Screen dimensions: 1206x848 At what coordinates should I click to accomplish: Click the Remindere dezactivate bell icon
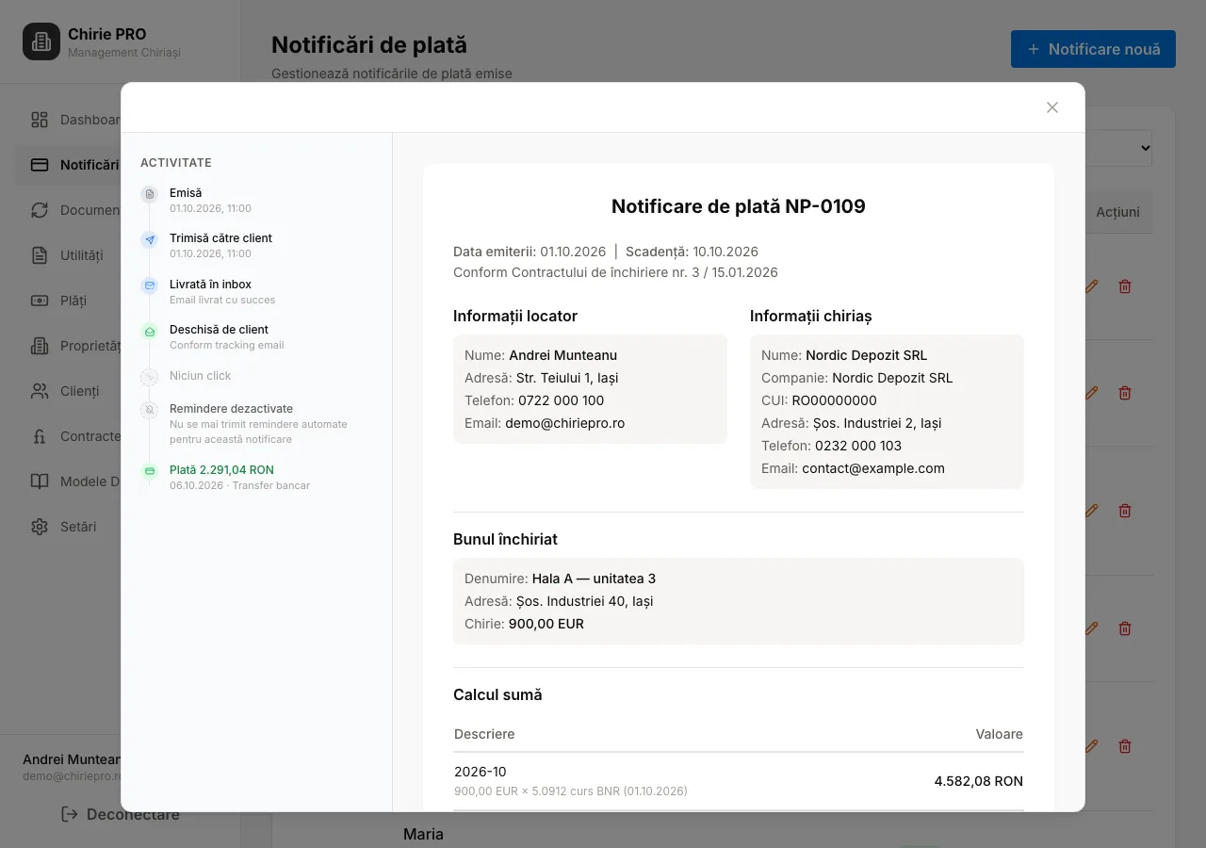[x=149, y=411]
